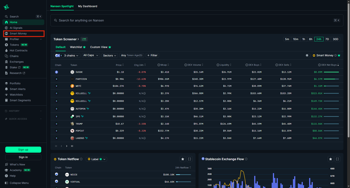Viewport: 350px width, 188px height.
Task: Click the Nansen search input field
Action: pos(194,20)
